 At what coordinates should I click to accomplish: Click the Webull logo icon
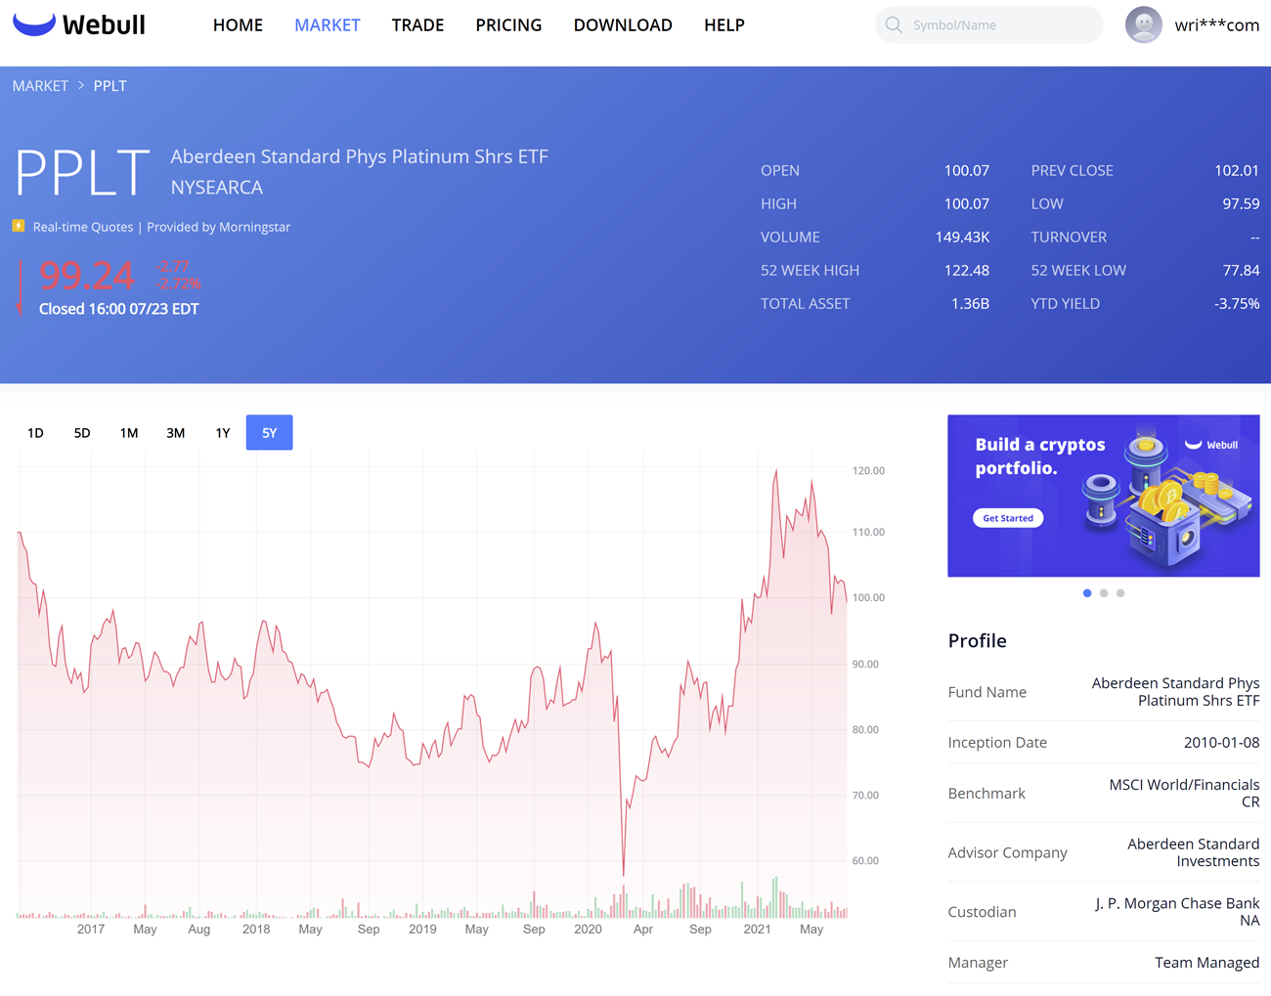33,24
